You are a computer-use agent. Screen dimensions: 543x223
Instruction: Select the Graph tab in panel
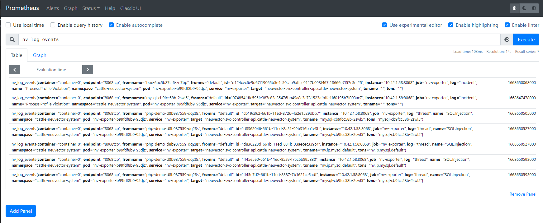tap(40, 55)
